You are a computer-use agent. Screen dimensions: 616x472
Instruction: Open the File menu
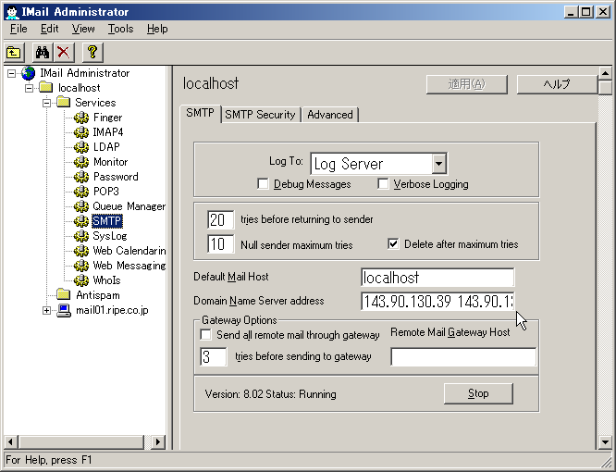[18, 29]
